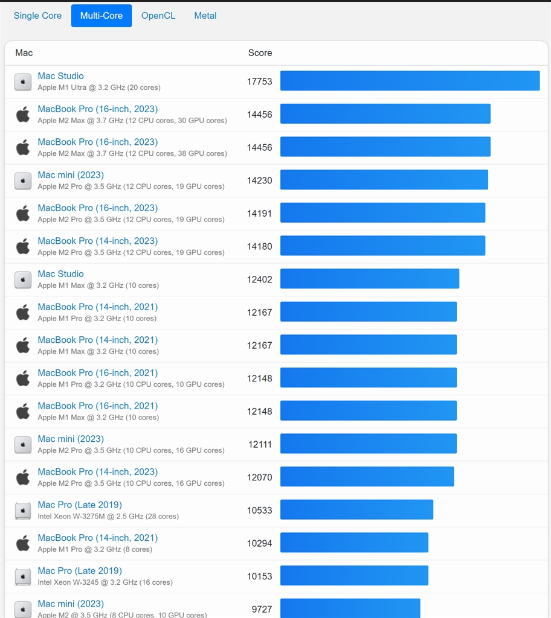The height and width of the screenshot is (618, 551).
Task: Open MacBook Pro 16-inch 2021 link with M1 Max
Action: [97, 406]
